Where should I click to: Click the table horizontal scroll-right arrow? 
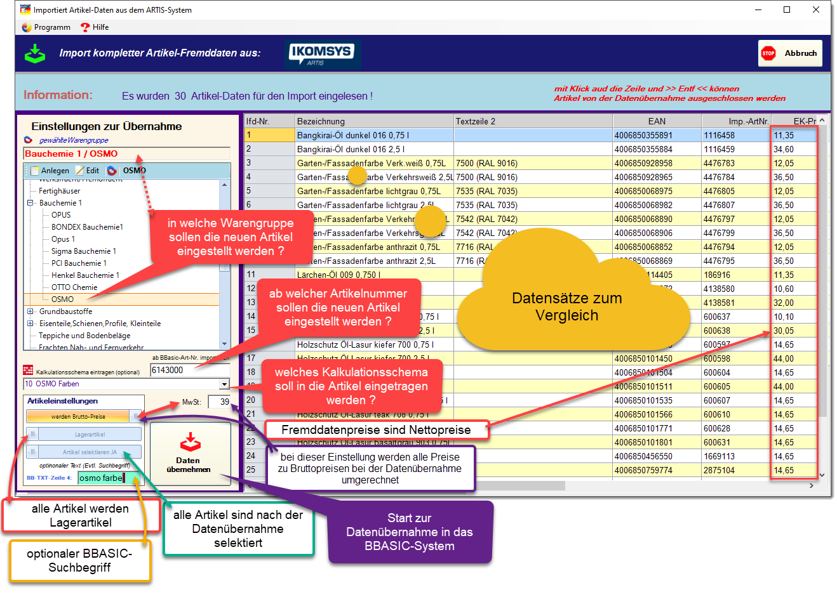812,485
